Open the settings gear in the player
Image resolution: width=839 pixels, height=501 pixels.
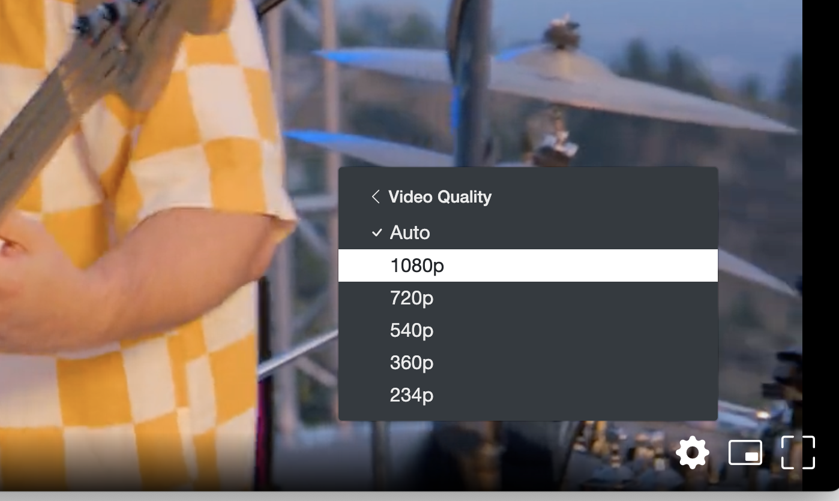[x=693, y=453]
